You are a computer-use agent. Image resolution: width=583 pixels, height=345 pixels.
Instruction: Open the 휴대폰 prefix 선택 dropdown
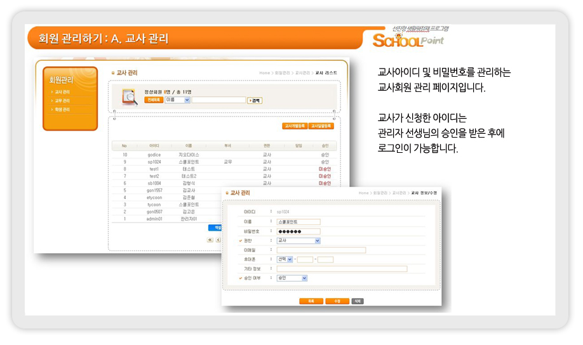[285, 259]
